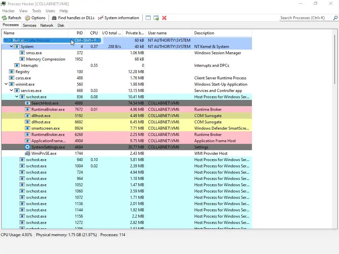Image resolution: width=339 pixels, height=254 pixels.
Task: Click Physical memory status bar entry
Action: click(x=66, y=235)
